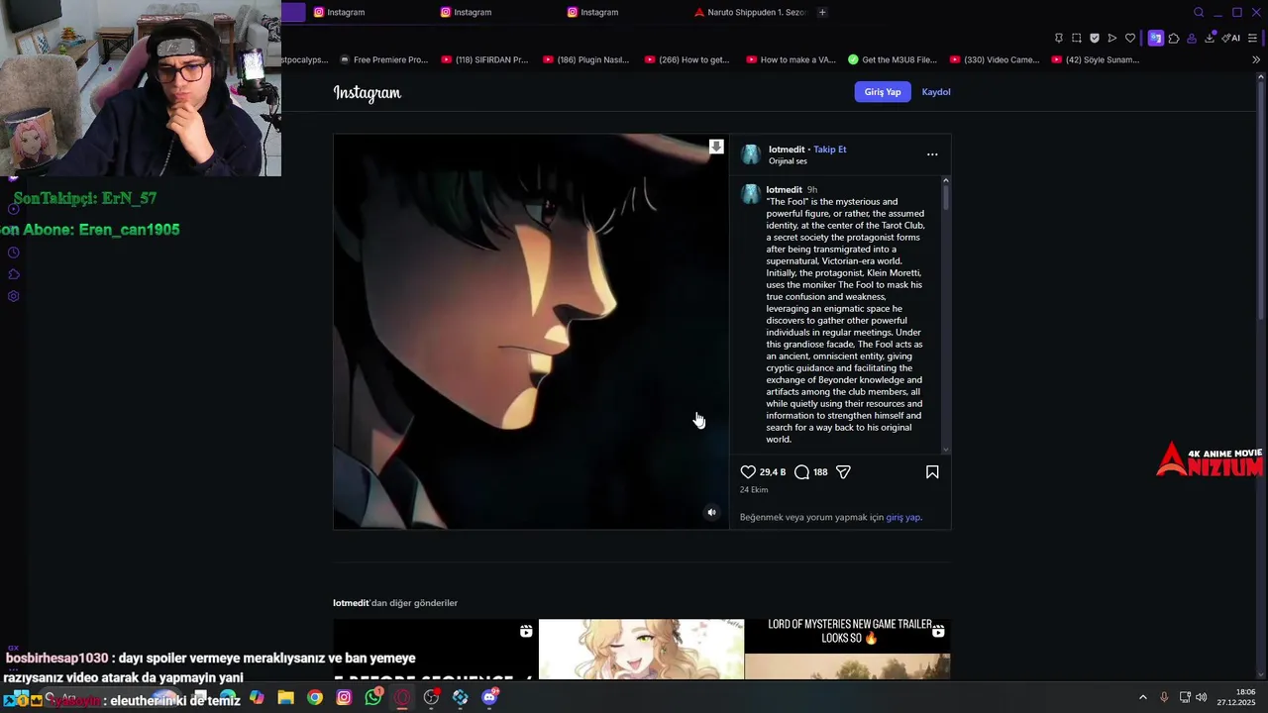The width and height of the screenshot is (1268, 713).
Task: Open Discord from the taskbar
Action: [489, 697]
